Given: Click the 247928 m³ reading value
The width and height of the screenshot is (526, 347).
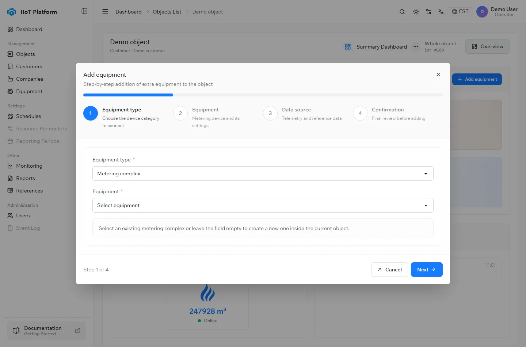Looking at the screenshot, I should coord(207,311).
